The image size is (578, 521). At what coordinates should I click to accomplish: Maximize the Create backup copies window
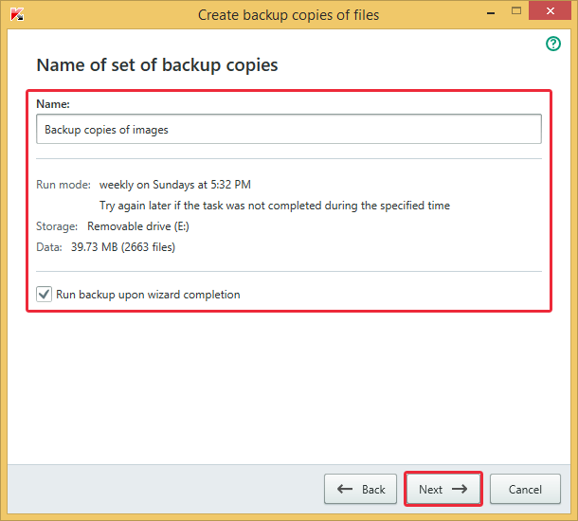click(x=516, y=10)
